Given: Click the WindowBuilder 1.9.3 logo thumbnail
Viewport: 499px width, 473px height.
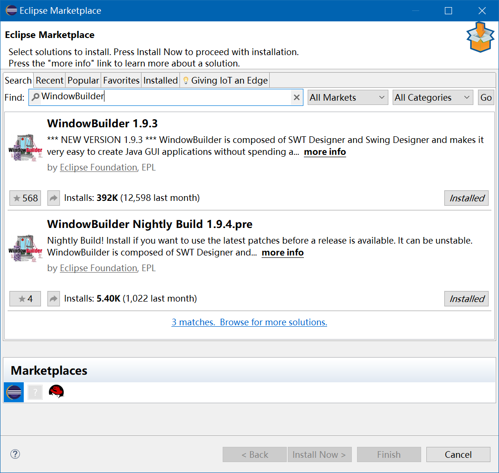Looking at the screenshot, I should pos(25,147).
